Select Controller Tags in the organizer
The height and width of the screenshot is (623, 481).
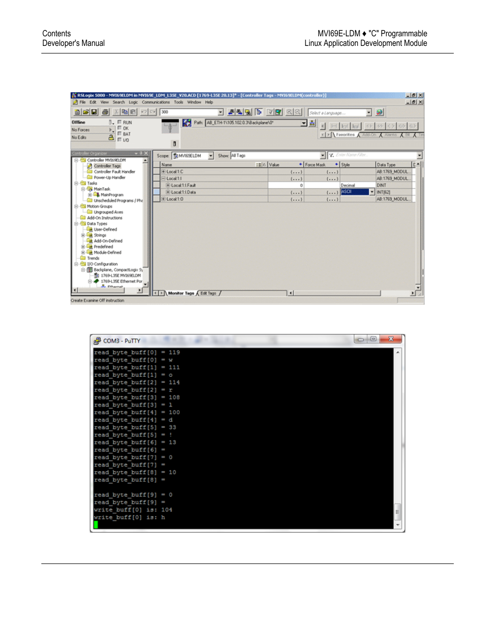pos(107,166)
